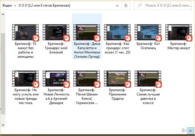This screenshot has width=195, height=136.
Task: Switch to large icons view
Action: [191, 131]
